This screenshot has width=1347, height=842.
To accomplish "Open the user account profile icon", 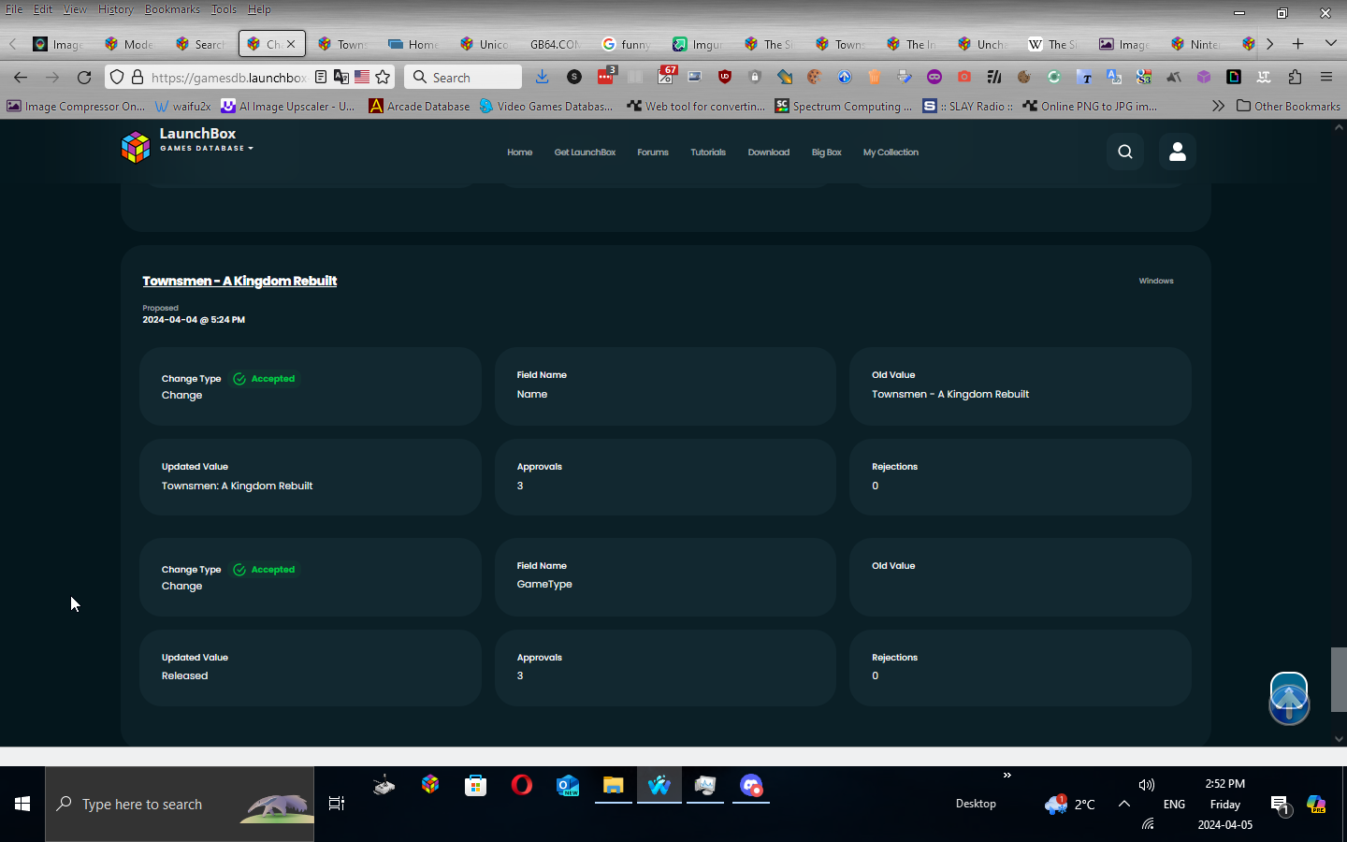I will [1178, 152].
